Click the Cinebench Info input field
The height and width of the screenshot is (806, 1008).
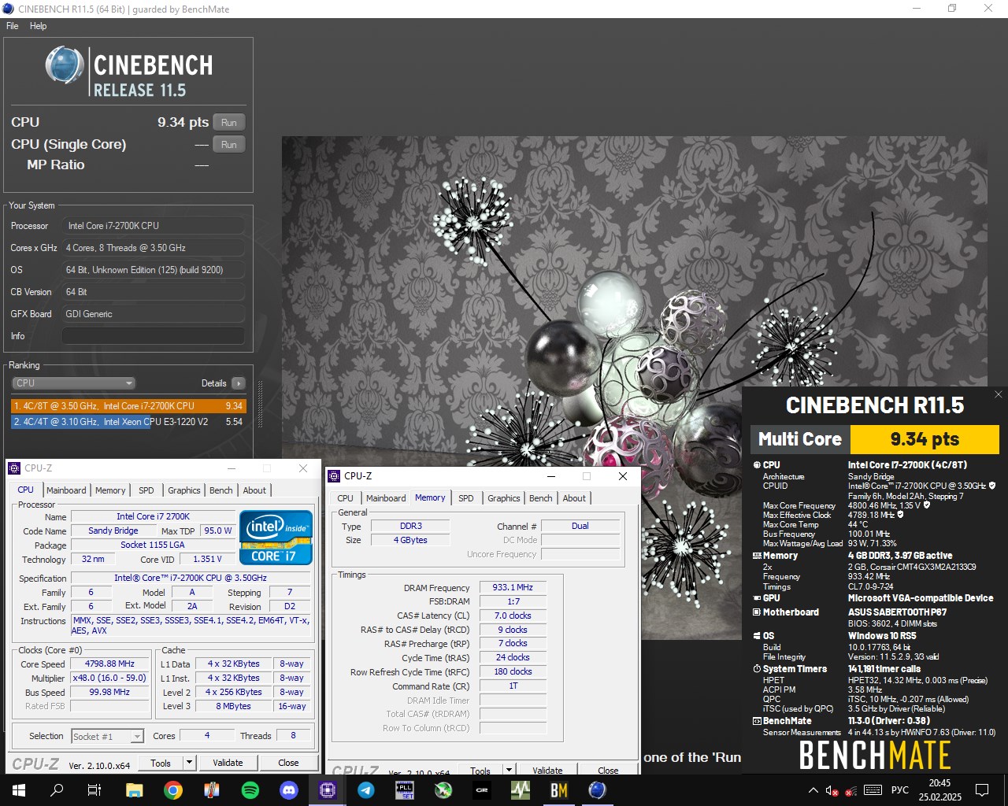point(153,336)
